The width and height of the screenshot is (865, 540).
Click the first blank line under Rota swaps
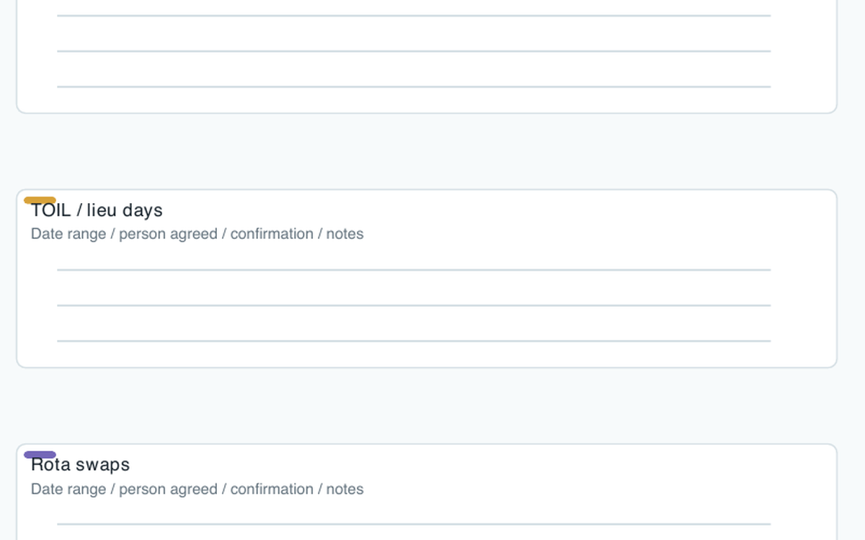pos(414,524)
